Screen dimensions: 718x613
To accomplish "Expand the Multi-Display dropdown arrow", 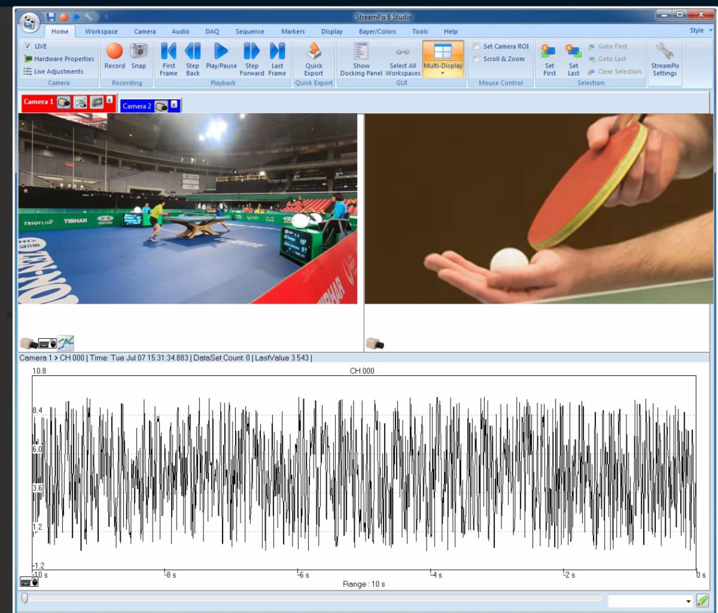I will point(443,74).
